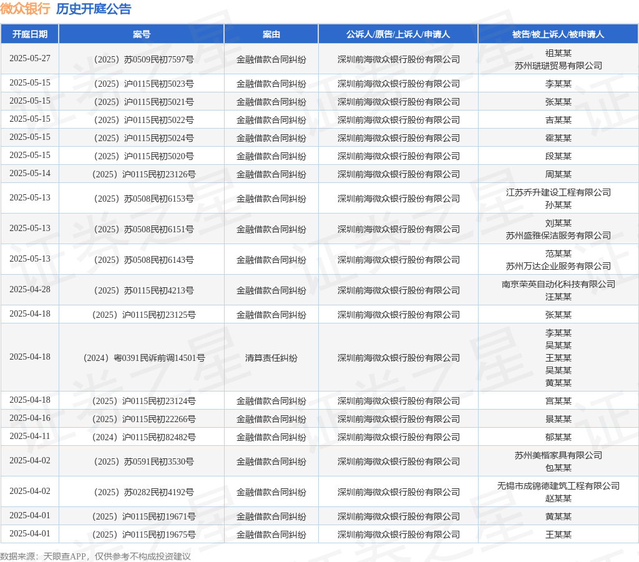Click date cell 2025-05-27
The width and height of the screenshot is (639, 562).
30,58
